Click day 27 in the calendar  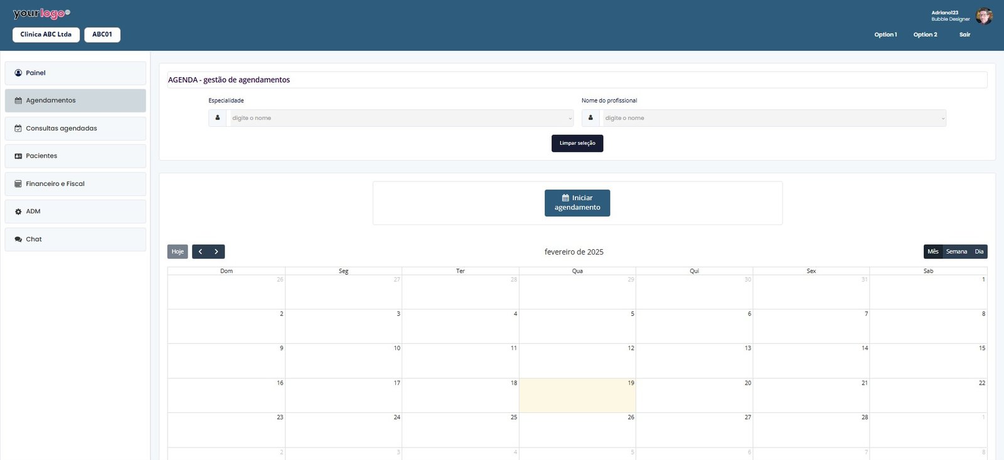694,430
